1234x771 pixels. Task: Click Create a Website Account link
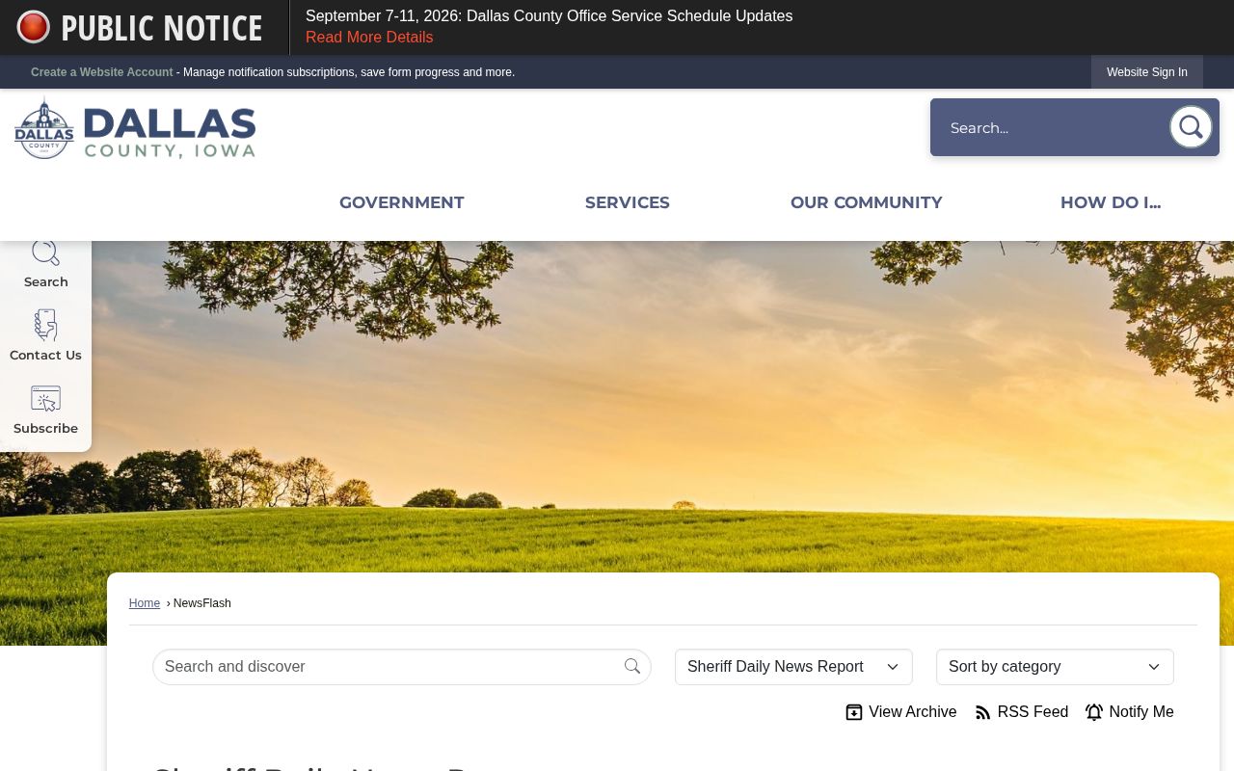pyautogui.click(x=102, y=72)
